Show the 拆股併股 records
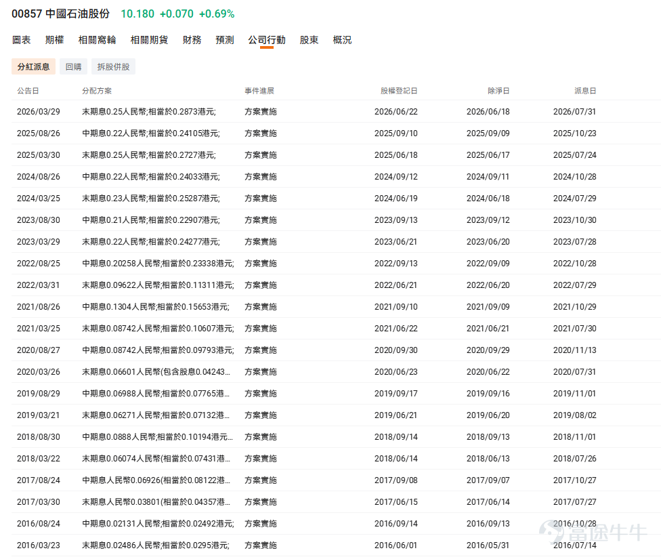The width and height of the screenshot is (661, 557). click(x=113, y=66)
